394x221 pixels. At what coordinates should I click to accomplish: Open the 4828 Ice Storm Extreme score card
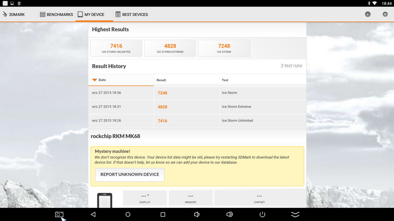[x=170, y=48]
